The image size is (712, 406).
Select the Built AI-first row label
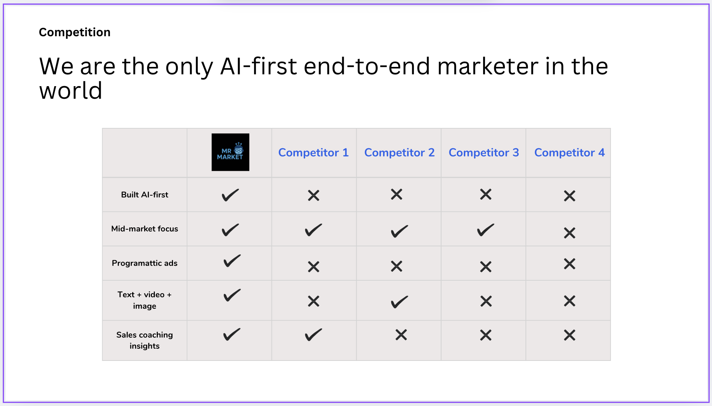click(x=144, y=194)
